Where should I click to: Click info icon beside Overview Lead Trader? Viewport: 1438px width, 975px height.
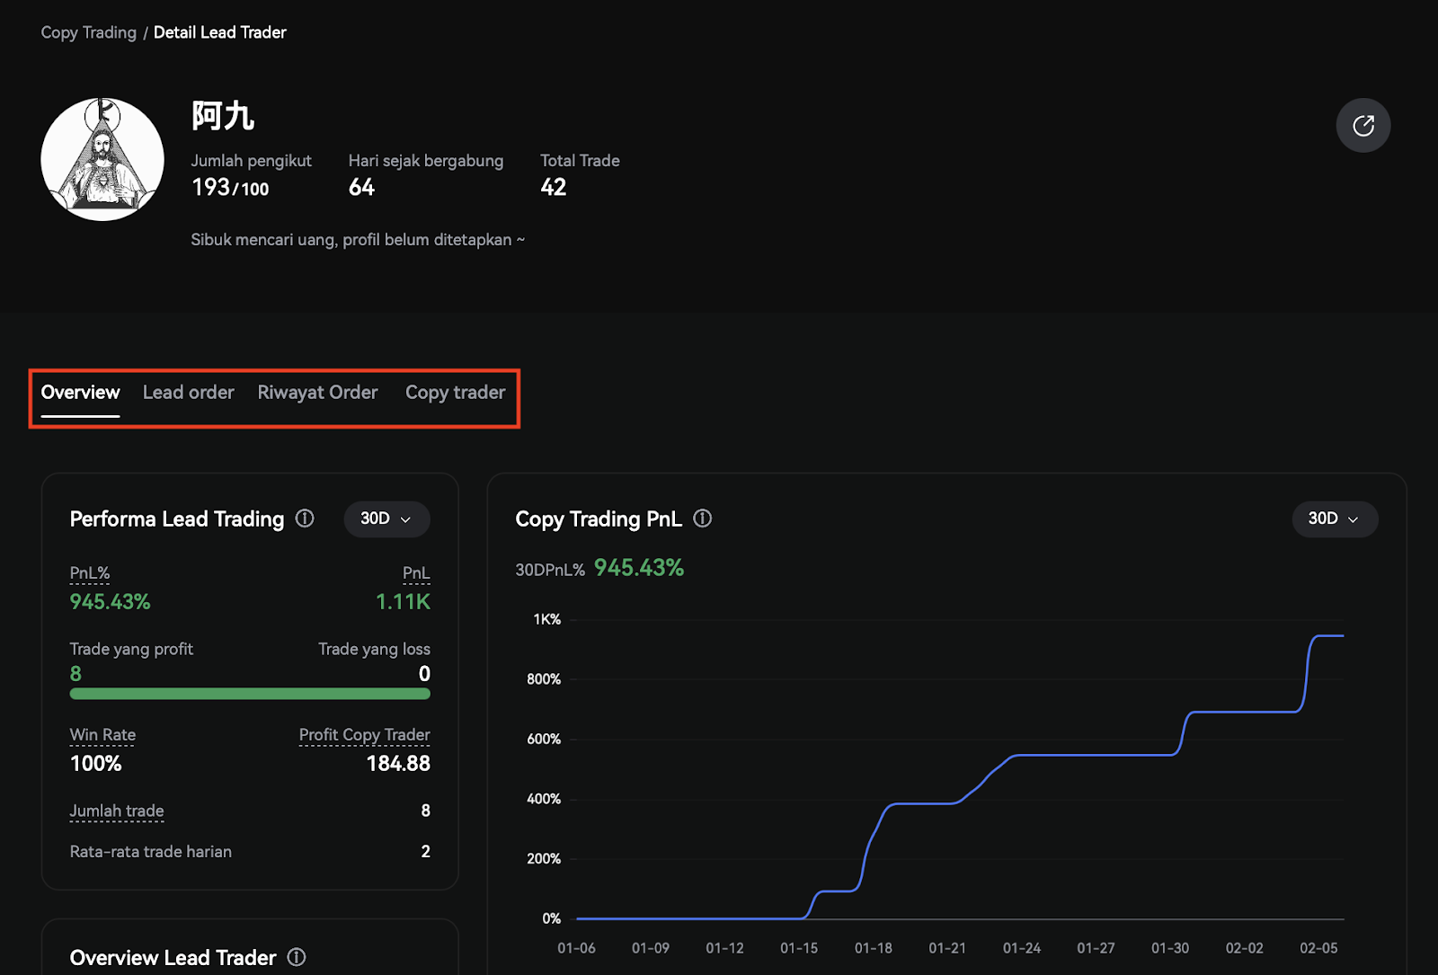pyautogui.click(x=297, y=957)
